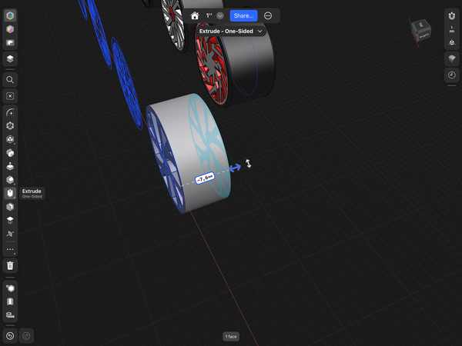Select the sketch arc tool
The width and height of the screenshot is (462, 346).
[10, 112]
